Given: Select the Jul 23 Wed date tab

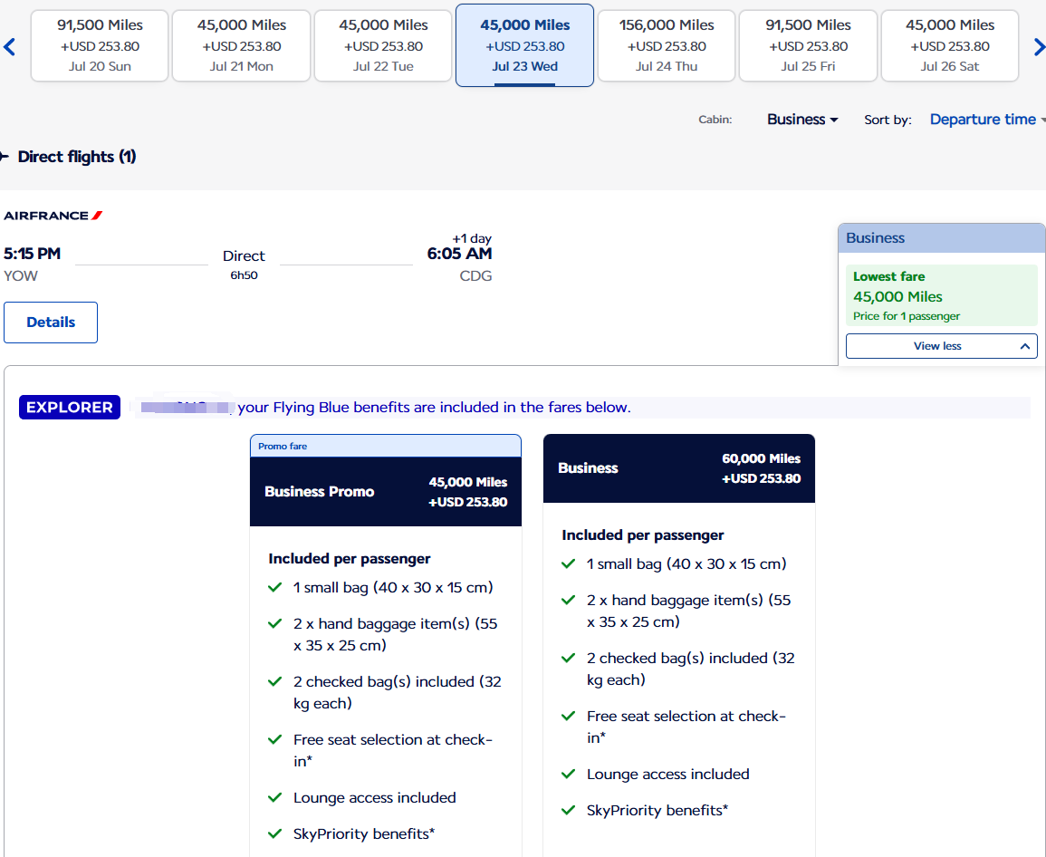Looking at the screenshot, I should tap(525, 45).
